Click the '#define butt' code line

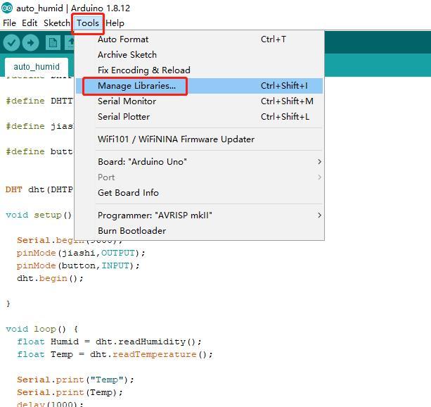coord(39,151)
